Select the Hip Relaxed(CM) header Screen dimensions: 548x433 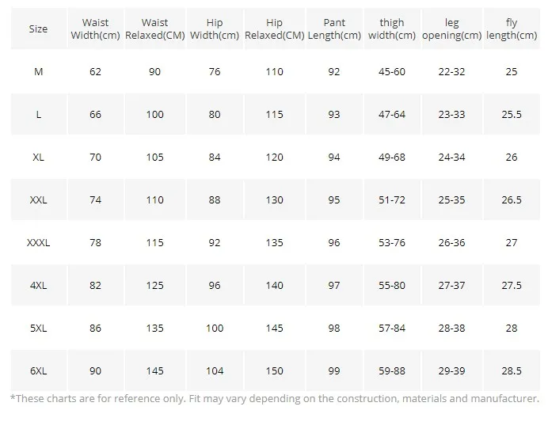274,29
